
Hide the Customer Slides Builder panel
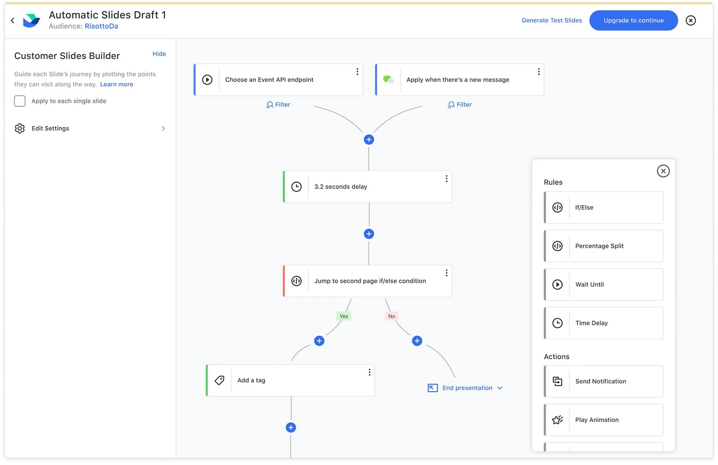point(159,54)
